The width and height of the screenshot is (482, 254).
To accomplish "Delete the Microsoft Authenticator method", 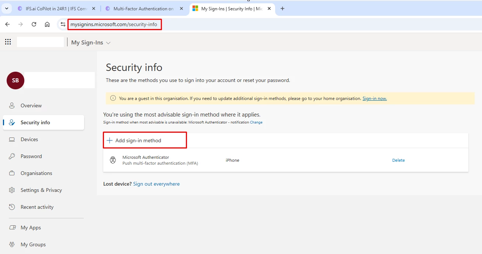I will [398, 160].
